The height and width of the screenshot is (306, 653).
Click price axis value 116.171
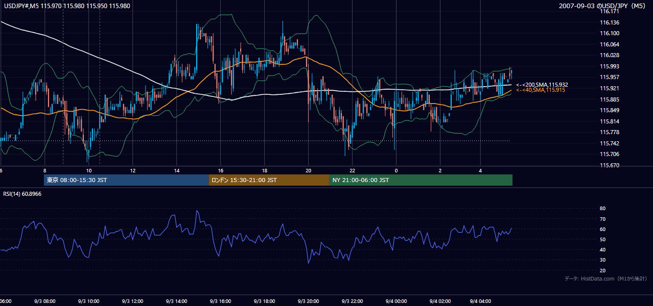coord(610,11)
